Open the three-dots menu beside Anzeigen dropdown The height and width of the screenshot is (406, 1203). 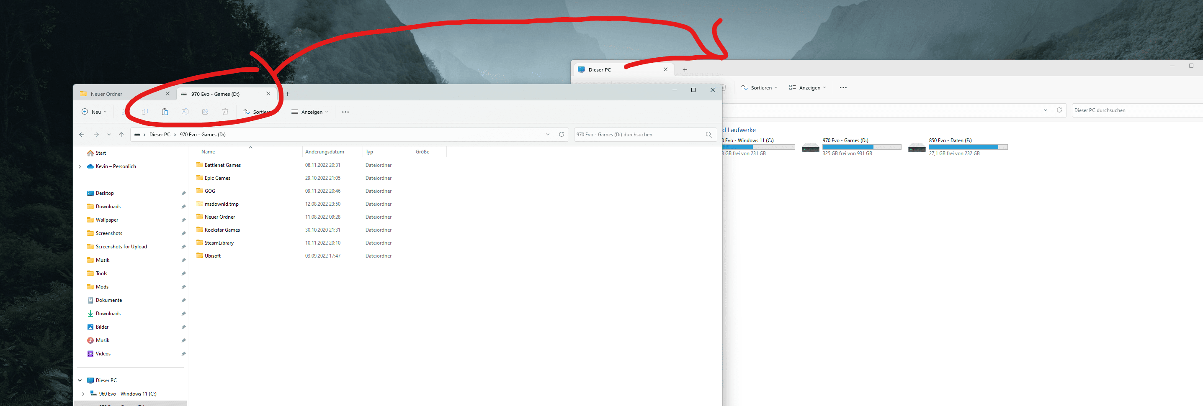pyautogui.click(x=345, y=112)
